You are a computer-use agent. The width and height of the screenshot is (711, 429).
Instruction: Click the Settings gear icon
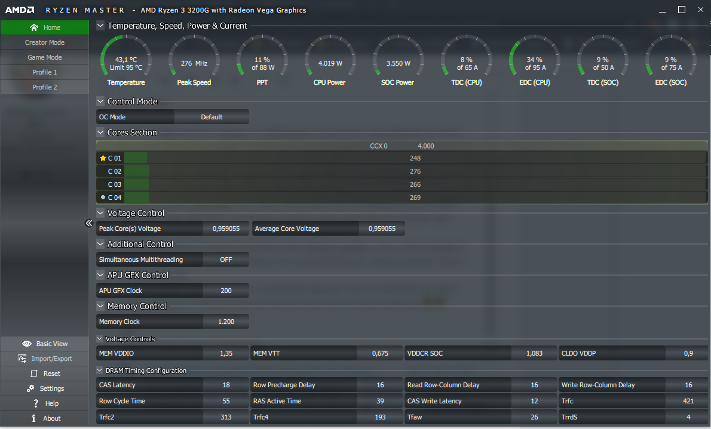click(x=30, y=388)
